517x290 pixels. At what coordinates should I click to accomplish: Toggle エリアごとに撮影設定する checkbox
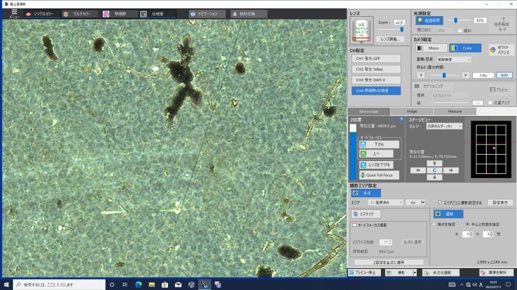tap(440, 202)
